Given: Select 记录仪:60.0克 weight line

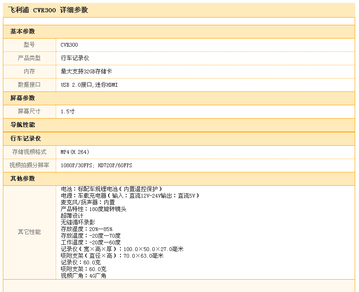Looking at the screenshot, I should [80, 262].
